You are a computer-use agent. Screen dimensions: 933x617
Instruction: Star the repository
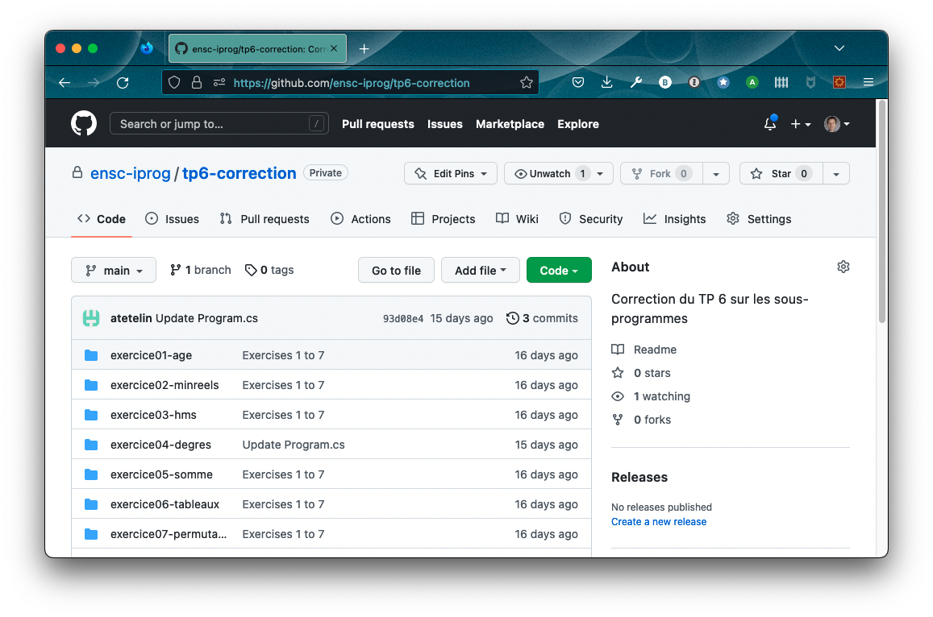pos(781,173)
